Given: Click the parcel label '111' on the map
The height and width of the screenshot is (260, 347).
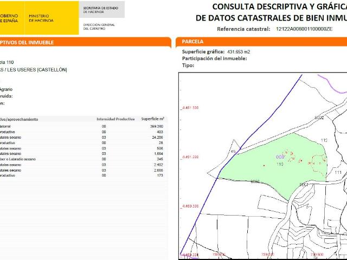Looking at the screenshot, I should pos(338,172).
